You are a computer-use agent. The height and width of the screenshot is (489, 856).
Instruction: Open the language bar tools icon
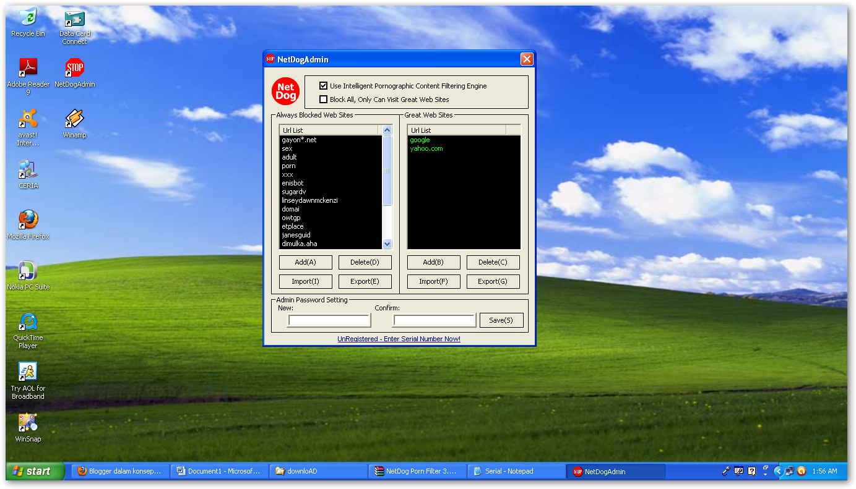(739, 471)
